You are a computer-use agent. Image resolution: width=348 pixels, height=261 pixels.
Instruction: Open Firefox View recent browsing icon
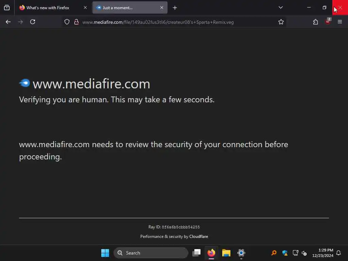[x=7, y=7]
